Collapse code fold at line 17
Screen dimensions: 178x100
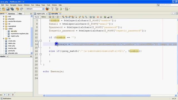(41, 54)
